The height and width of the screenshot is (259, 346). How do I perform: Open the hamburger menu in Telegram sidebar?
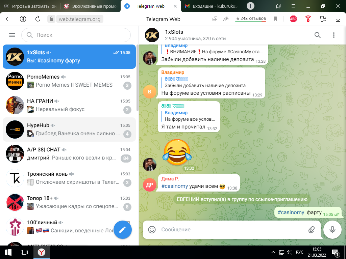click(x=12, y=35)
